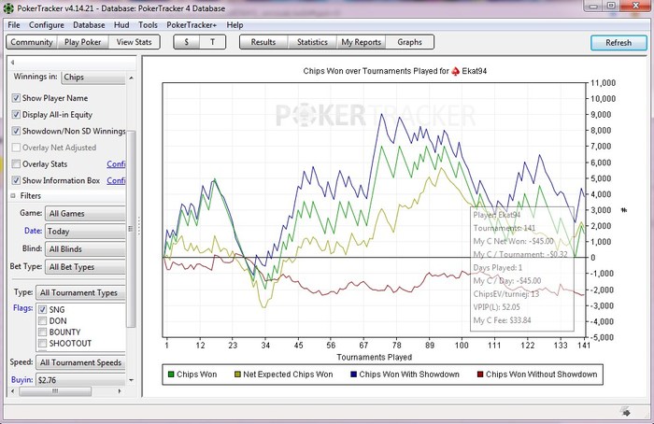Click sidebar horizontal scrollbar right arrow
654x424 pixels.
(120, 391)
